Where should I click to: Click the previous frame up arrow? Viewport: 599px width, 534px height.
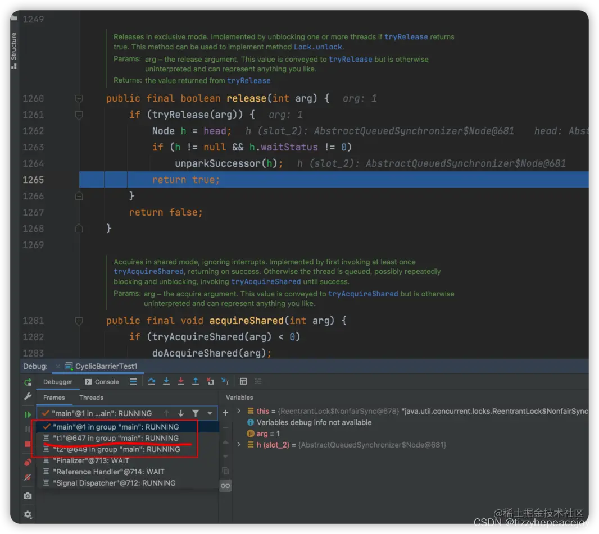tap(166, 413)
